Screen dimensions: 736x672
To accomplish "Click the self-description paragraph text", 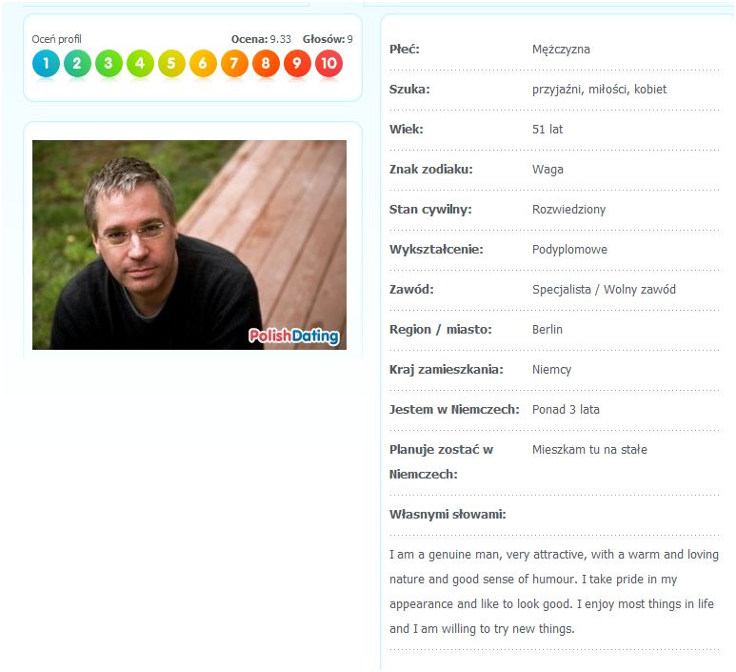I will 554,592.
